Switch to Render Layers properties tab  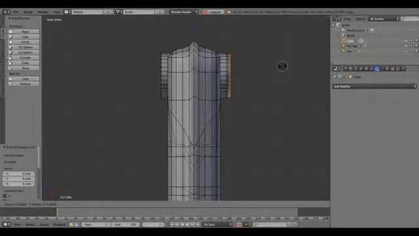(351, 69)
